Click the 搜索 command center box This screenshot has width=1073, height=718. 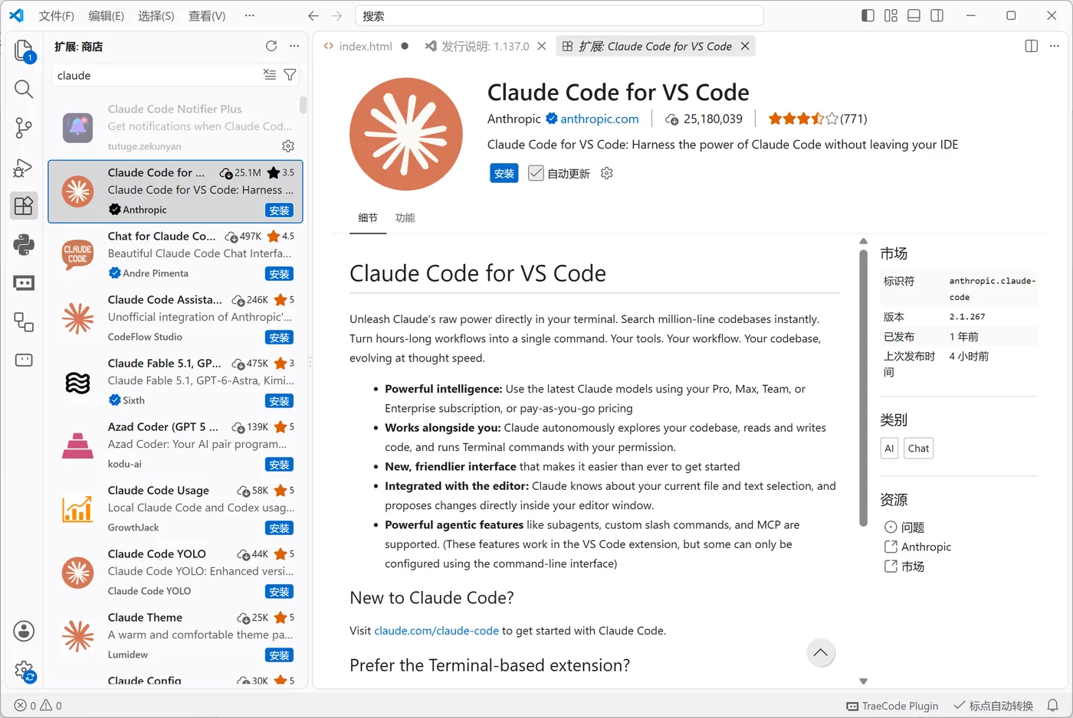559,15
